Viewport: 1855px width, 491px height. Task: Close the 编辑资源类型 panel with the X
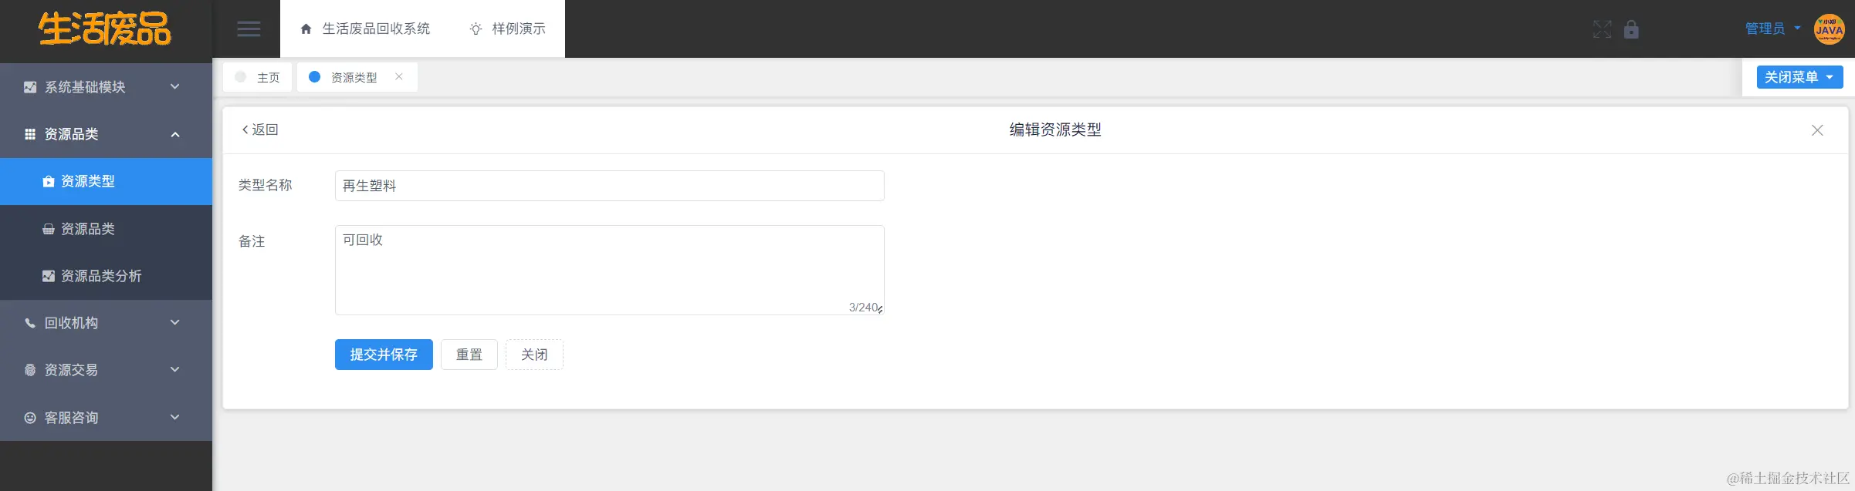(1817, 130)
